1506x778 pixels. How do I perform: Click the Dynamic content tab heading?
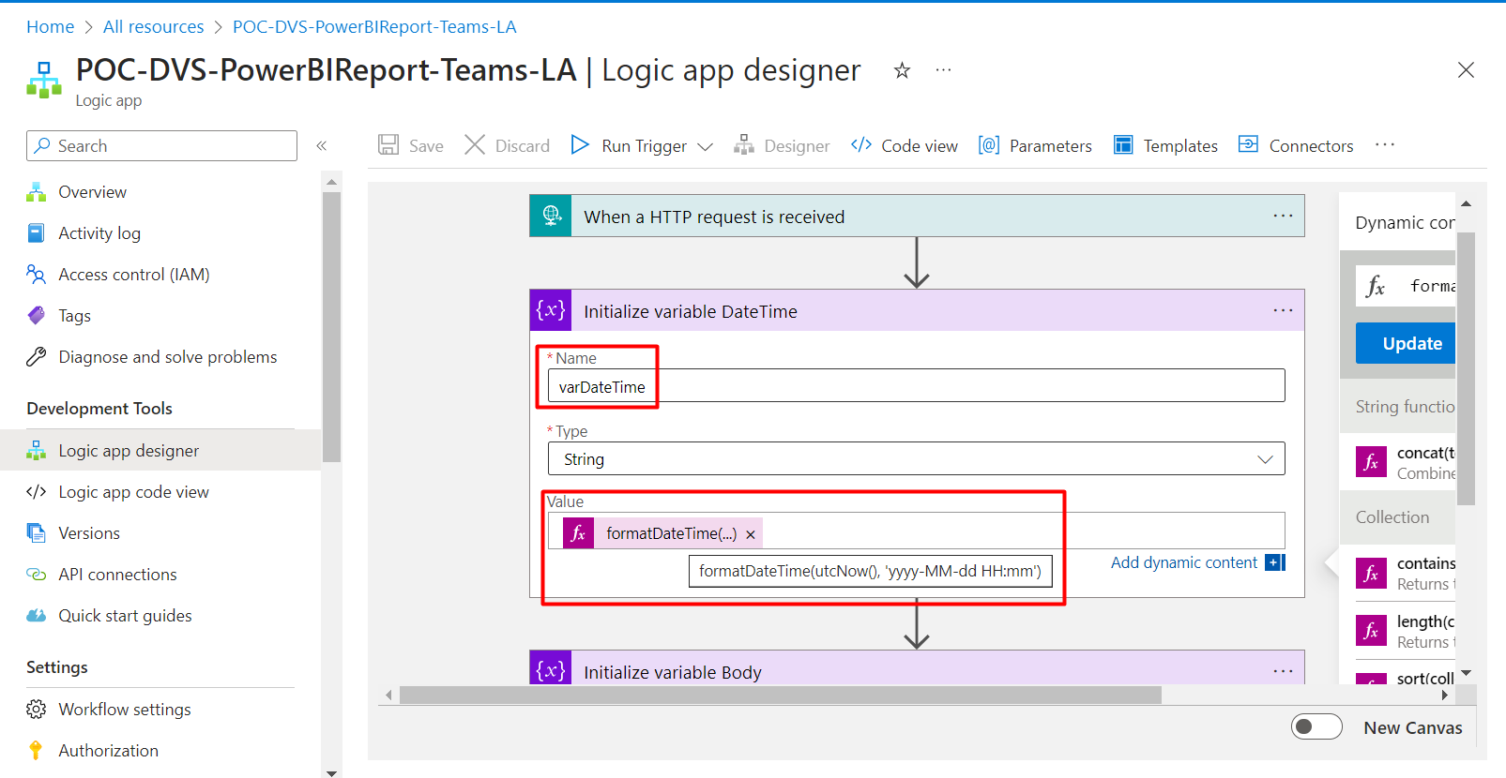[1405, 222]
